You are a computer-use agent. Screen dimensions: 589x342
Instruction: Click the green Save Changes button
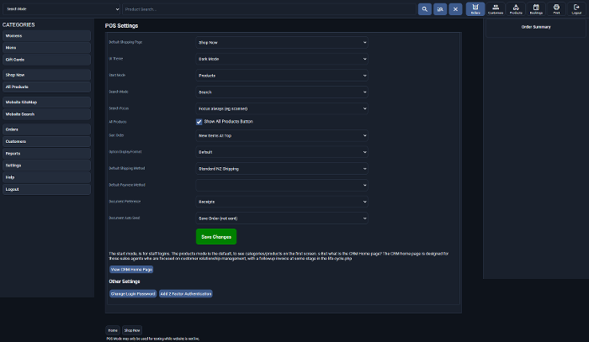click(x=216, y=237)
